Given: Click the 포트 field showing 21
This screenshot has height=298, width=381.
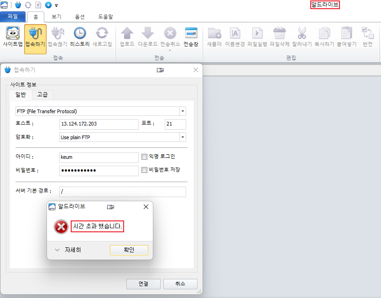Looking at the screenshot, I should pos(175,124).
